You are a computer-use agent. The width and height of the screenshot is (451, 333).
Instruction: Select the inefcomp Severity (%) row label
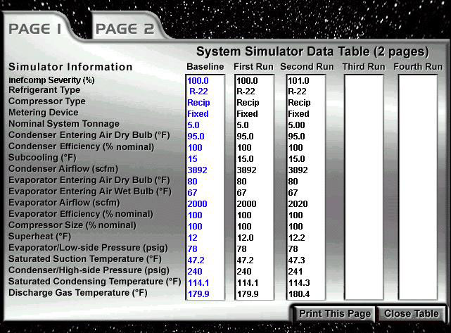tap(51, 80)
